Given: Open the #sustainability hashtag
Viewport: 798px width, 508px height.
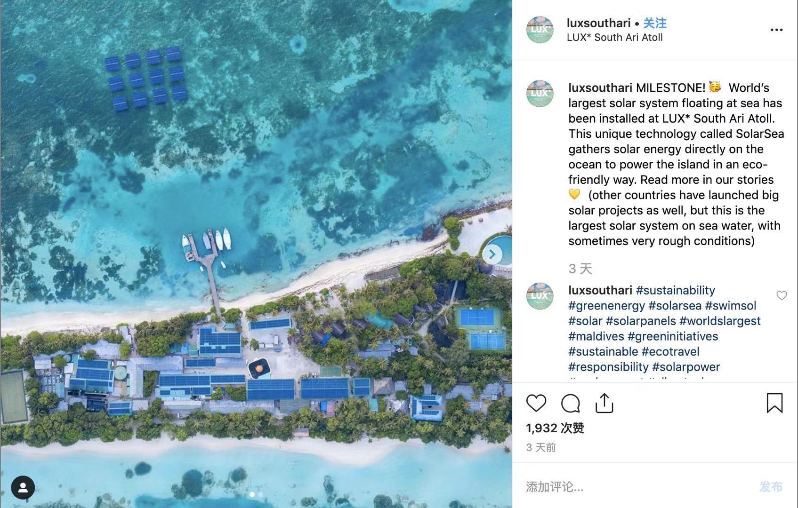Looking at the screenshot, I should [675, 290].
